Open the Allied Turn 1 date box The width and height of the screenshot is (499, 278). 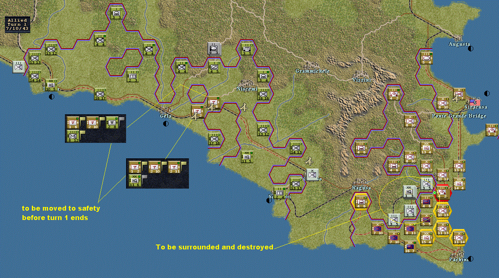[17, 25]
